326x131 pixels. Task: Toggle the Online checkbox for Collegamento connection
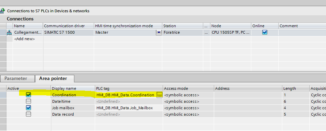click(265, 32)
